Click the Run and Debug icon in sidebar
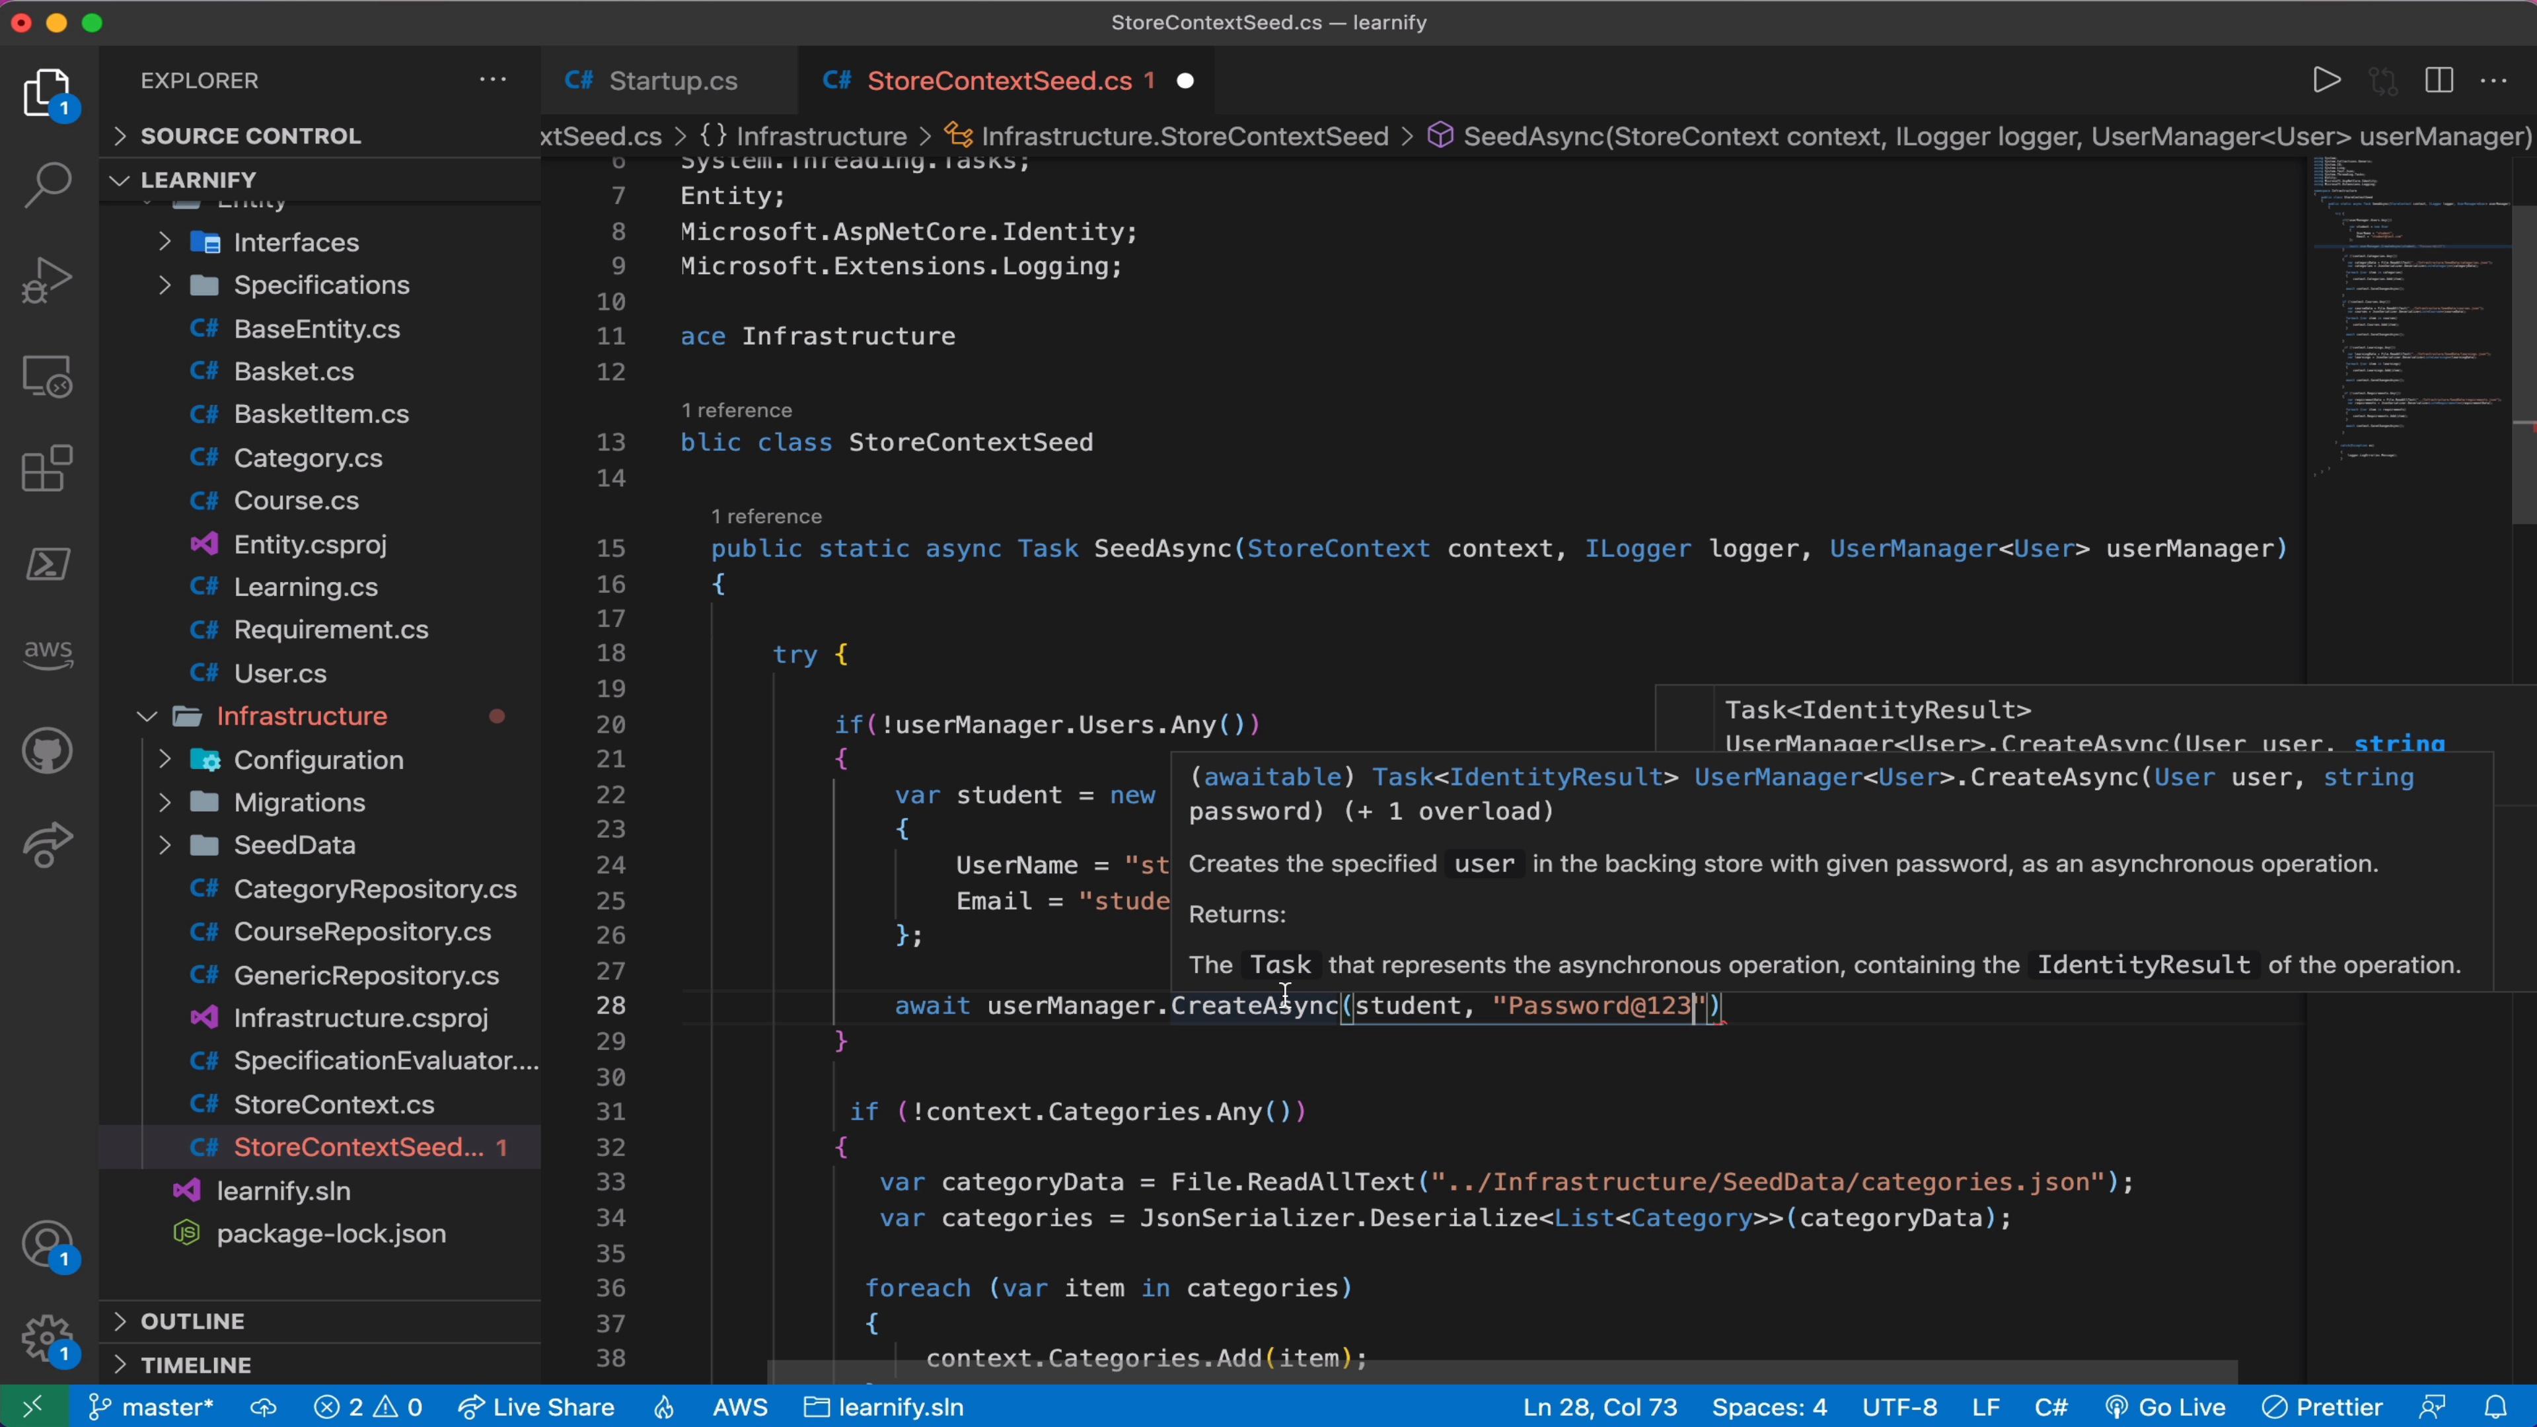The image size is (2537, 1427). [x=46, y=282]
